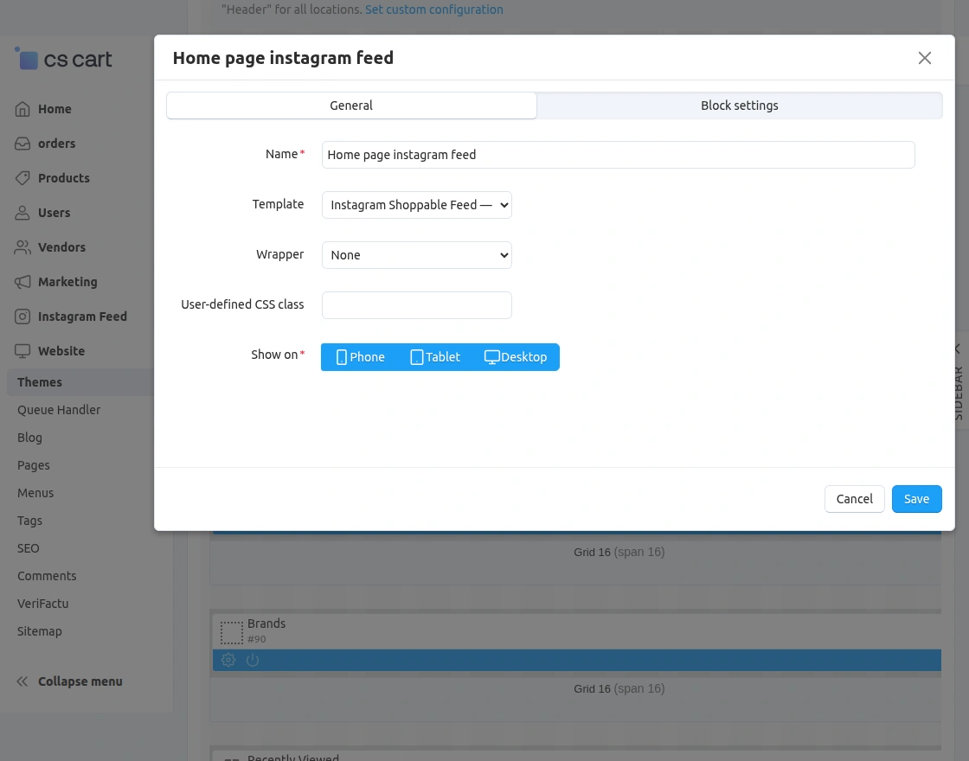Open Themes in the sidebar
The image size is (969, 761).
40,382
